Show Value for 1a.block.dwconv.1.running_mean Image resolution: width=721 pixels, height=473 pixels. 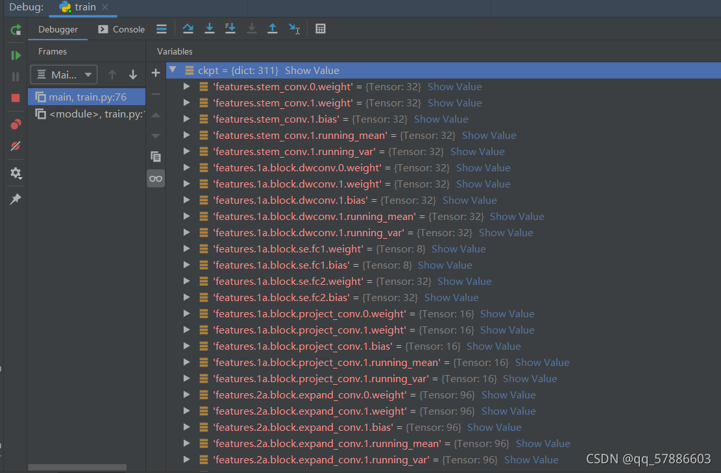tap(517, 216)
